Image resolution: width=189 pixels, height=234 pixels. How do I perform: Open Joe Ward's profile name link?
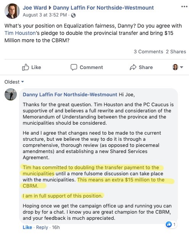click(x=35, y=8)
